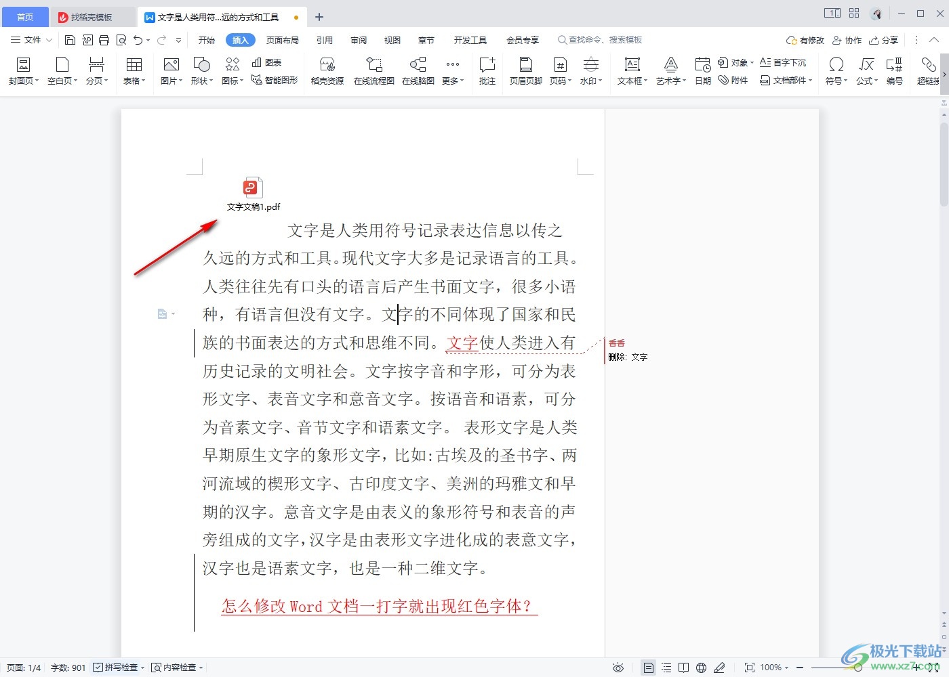The image size is (949, 677).
Task: Open the Object (对象) dropdown arrow
Action: point(752,63)
